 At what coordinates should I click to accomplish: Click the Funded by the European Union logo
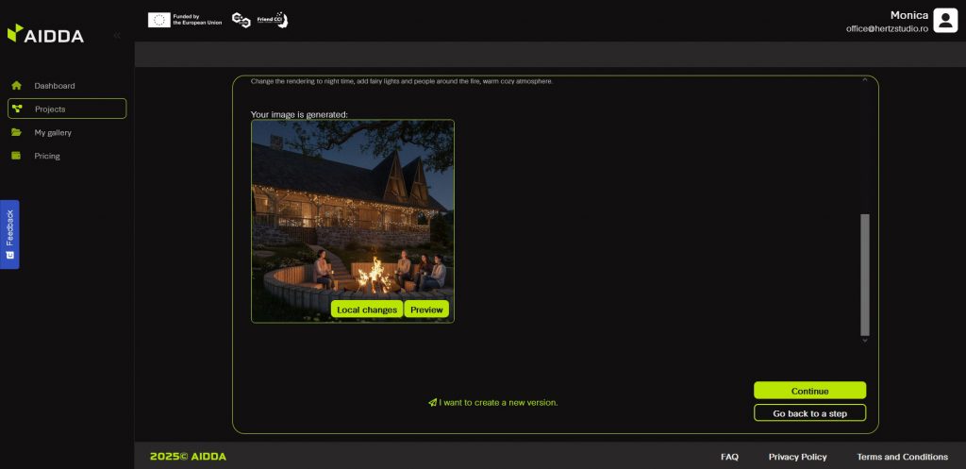[x=185, y=20]
